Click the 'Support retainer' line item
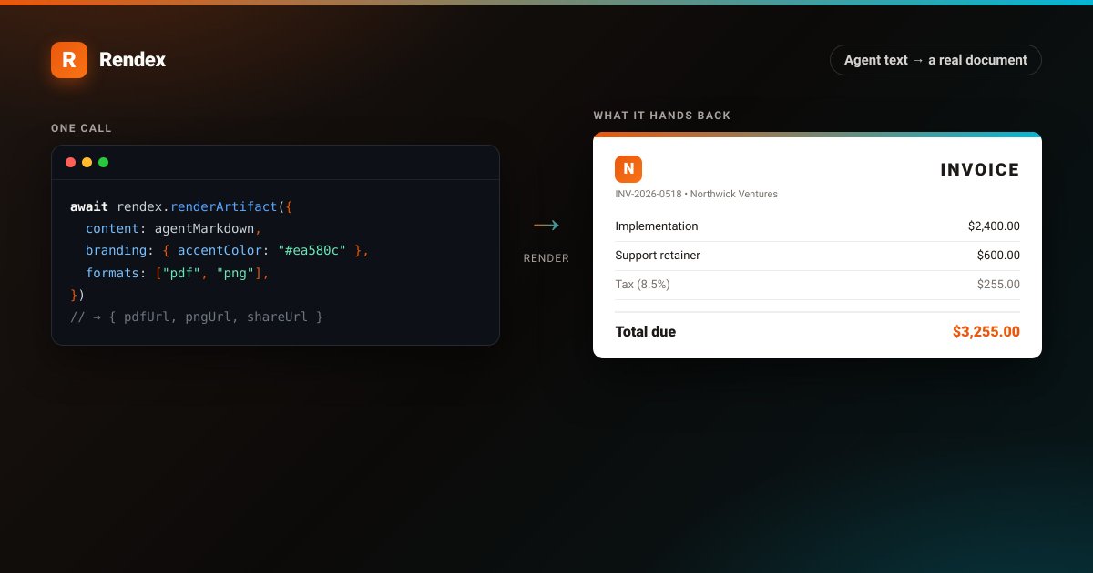The image size is (1093, 573). [658, 256]
